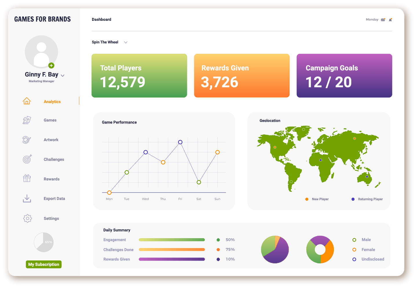Click the My Subscription button

(x=44, y=264)
